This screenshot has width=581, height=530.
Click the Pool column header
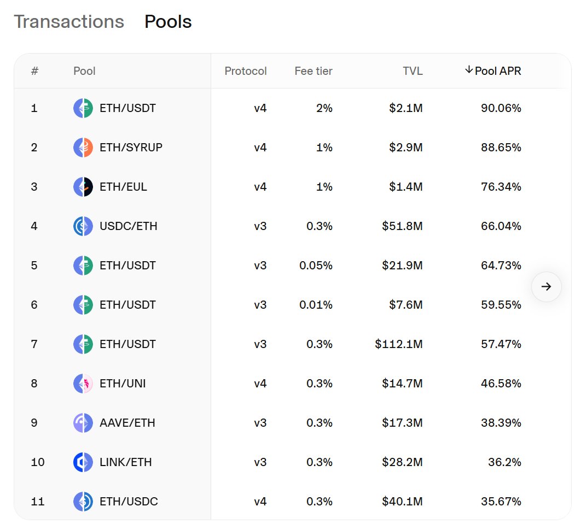[84, 70]
